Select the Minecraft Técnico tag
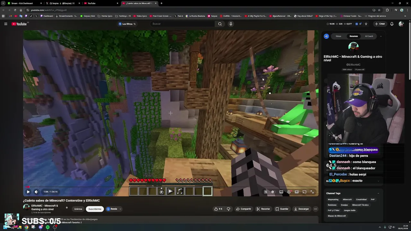Screen dimensions: 411x231 point(360,205)
